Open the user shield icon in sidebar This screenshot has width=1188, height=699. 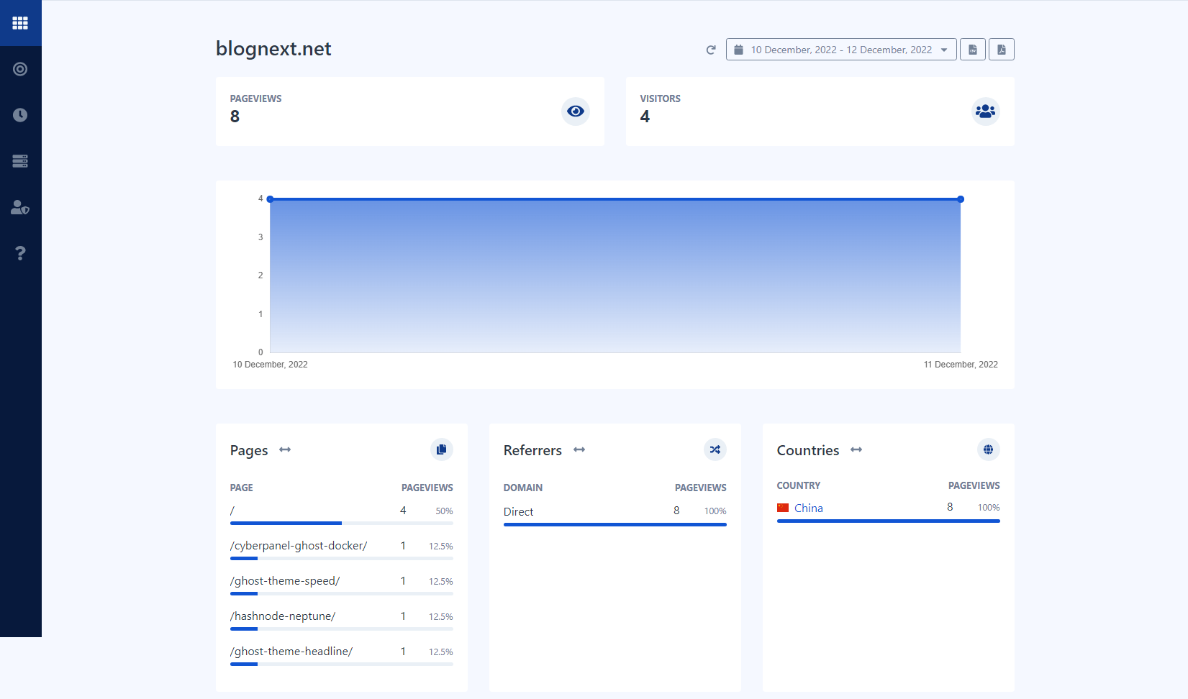pyautogui.click(x=20, y=208)
